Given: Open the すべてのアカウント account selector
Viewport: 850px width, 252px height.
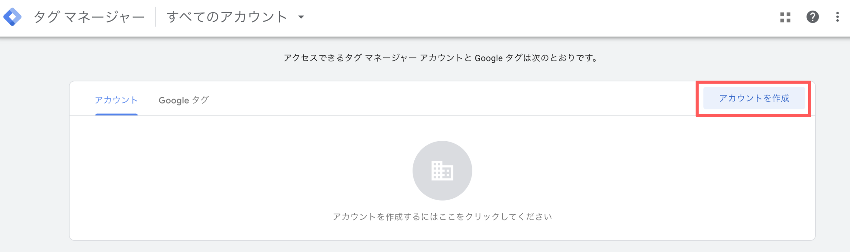Looking at the screenshot, I should point(226,17).
